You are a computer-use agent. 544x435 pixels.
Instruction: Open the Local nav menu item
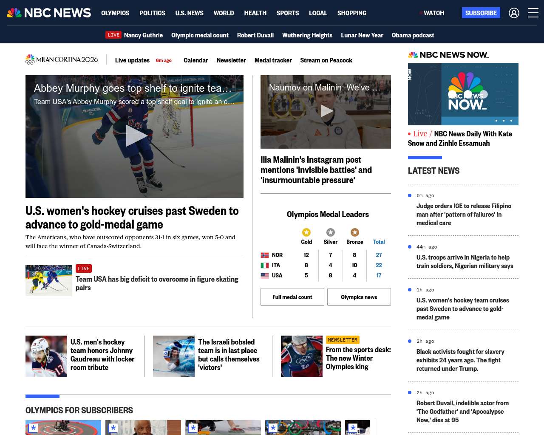coord(318,13)
